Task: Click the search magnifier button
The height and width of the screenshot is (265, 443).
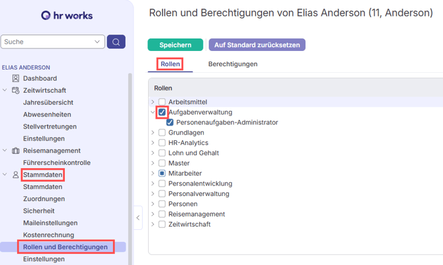Action: point(116,42)
